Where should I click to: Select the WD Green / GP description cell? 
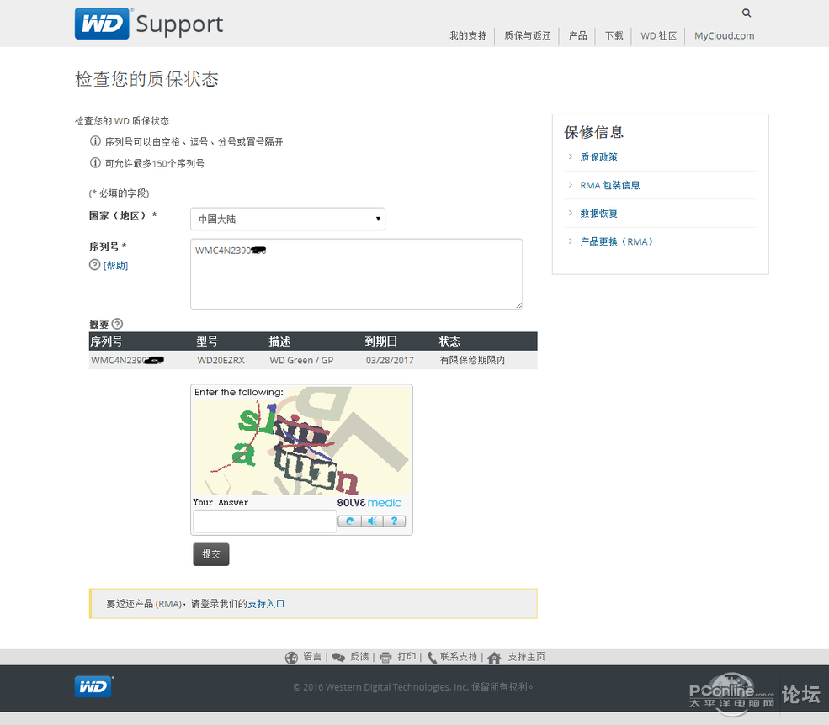301,360
